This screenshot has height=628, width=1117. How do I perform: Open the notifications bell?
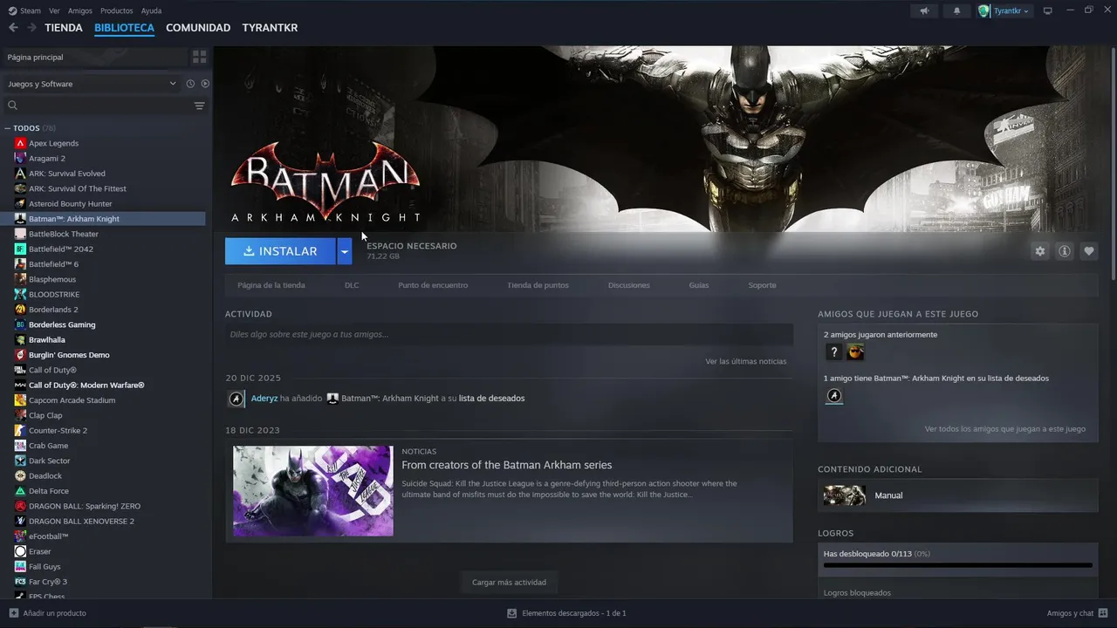(x=956, y=10)
